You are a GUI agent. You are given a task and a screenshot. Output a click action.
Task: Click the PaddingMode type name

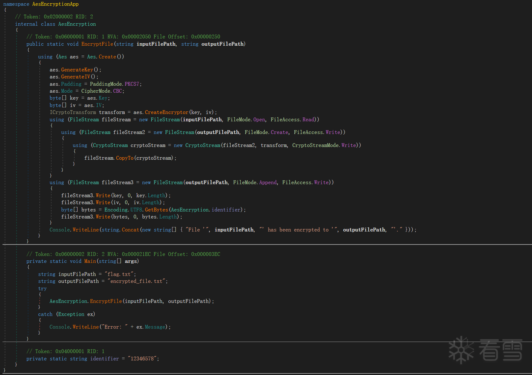[x=106, y=84]
